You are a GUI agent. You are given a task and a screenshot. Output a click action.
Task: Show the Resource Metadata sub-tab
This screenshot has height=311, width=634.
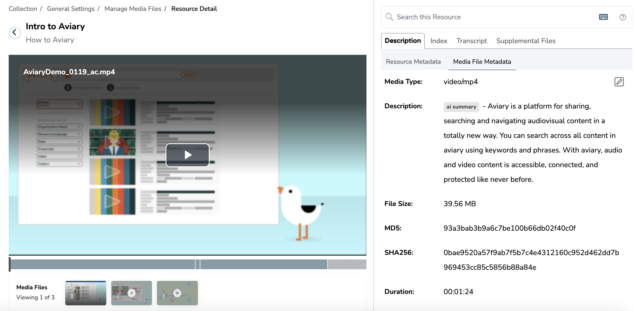[413, 62]
